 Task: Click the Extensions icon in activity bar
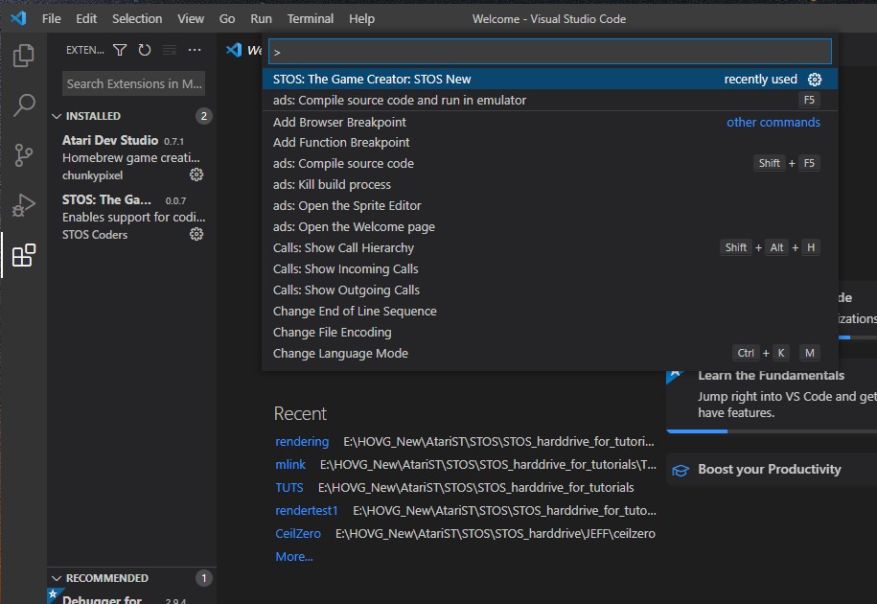[24, 255]
